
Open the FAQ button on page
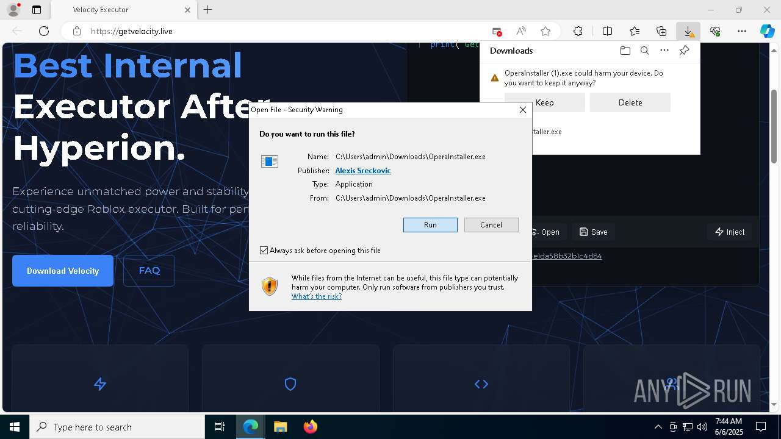[149, 271]
